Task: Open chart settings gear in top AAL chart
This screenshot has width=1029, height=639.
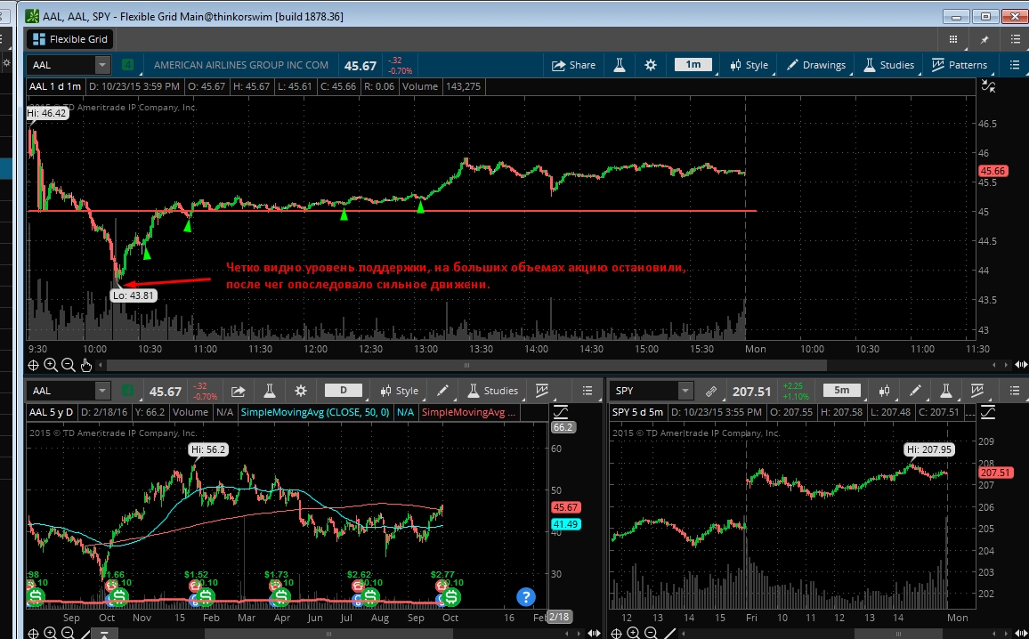Action: [x=651, y=65]
